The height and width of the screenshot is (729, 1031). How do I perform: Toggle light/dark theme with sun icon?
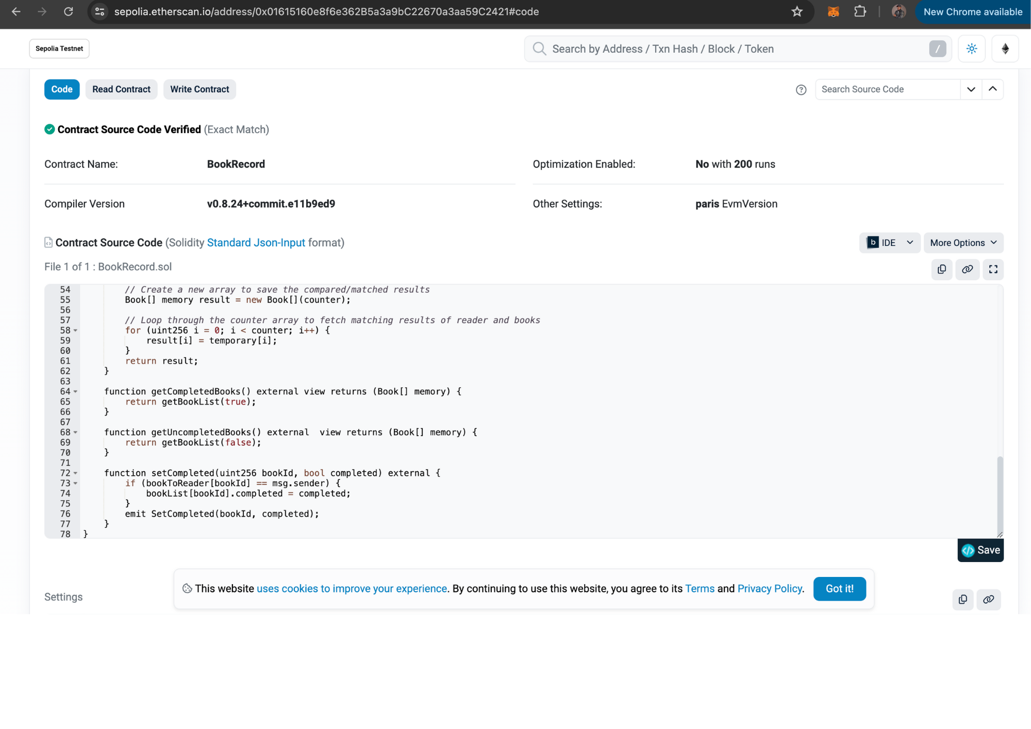pyautogui.click(x=971, y=48)
